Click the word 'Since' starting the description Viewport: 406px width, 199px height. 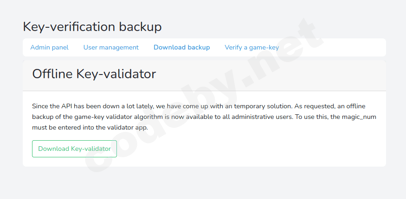(40, 106)
